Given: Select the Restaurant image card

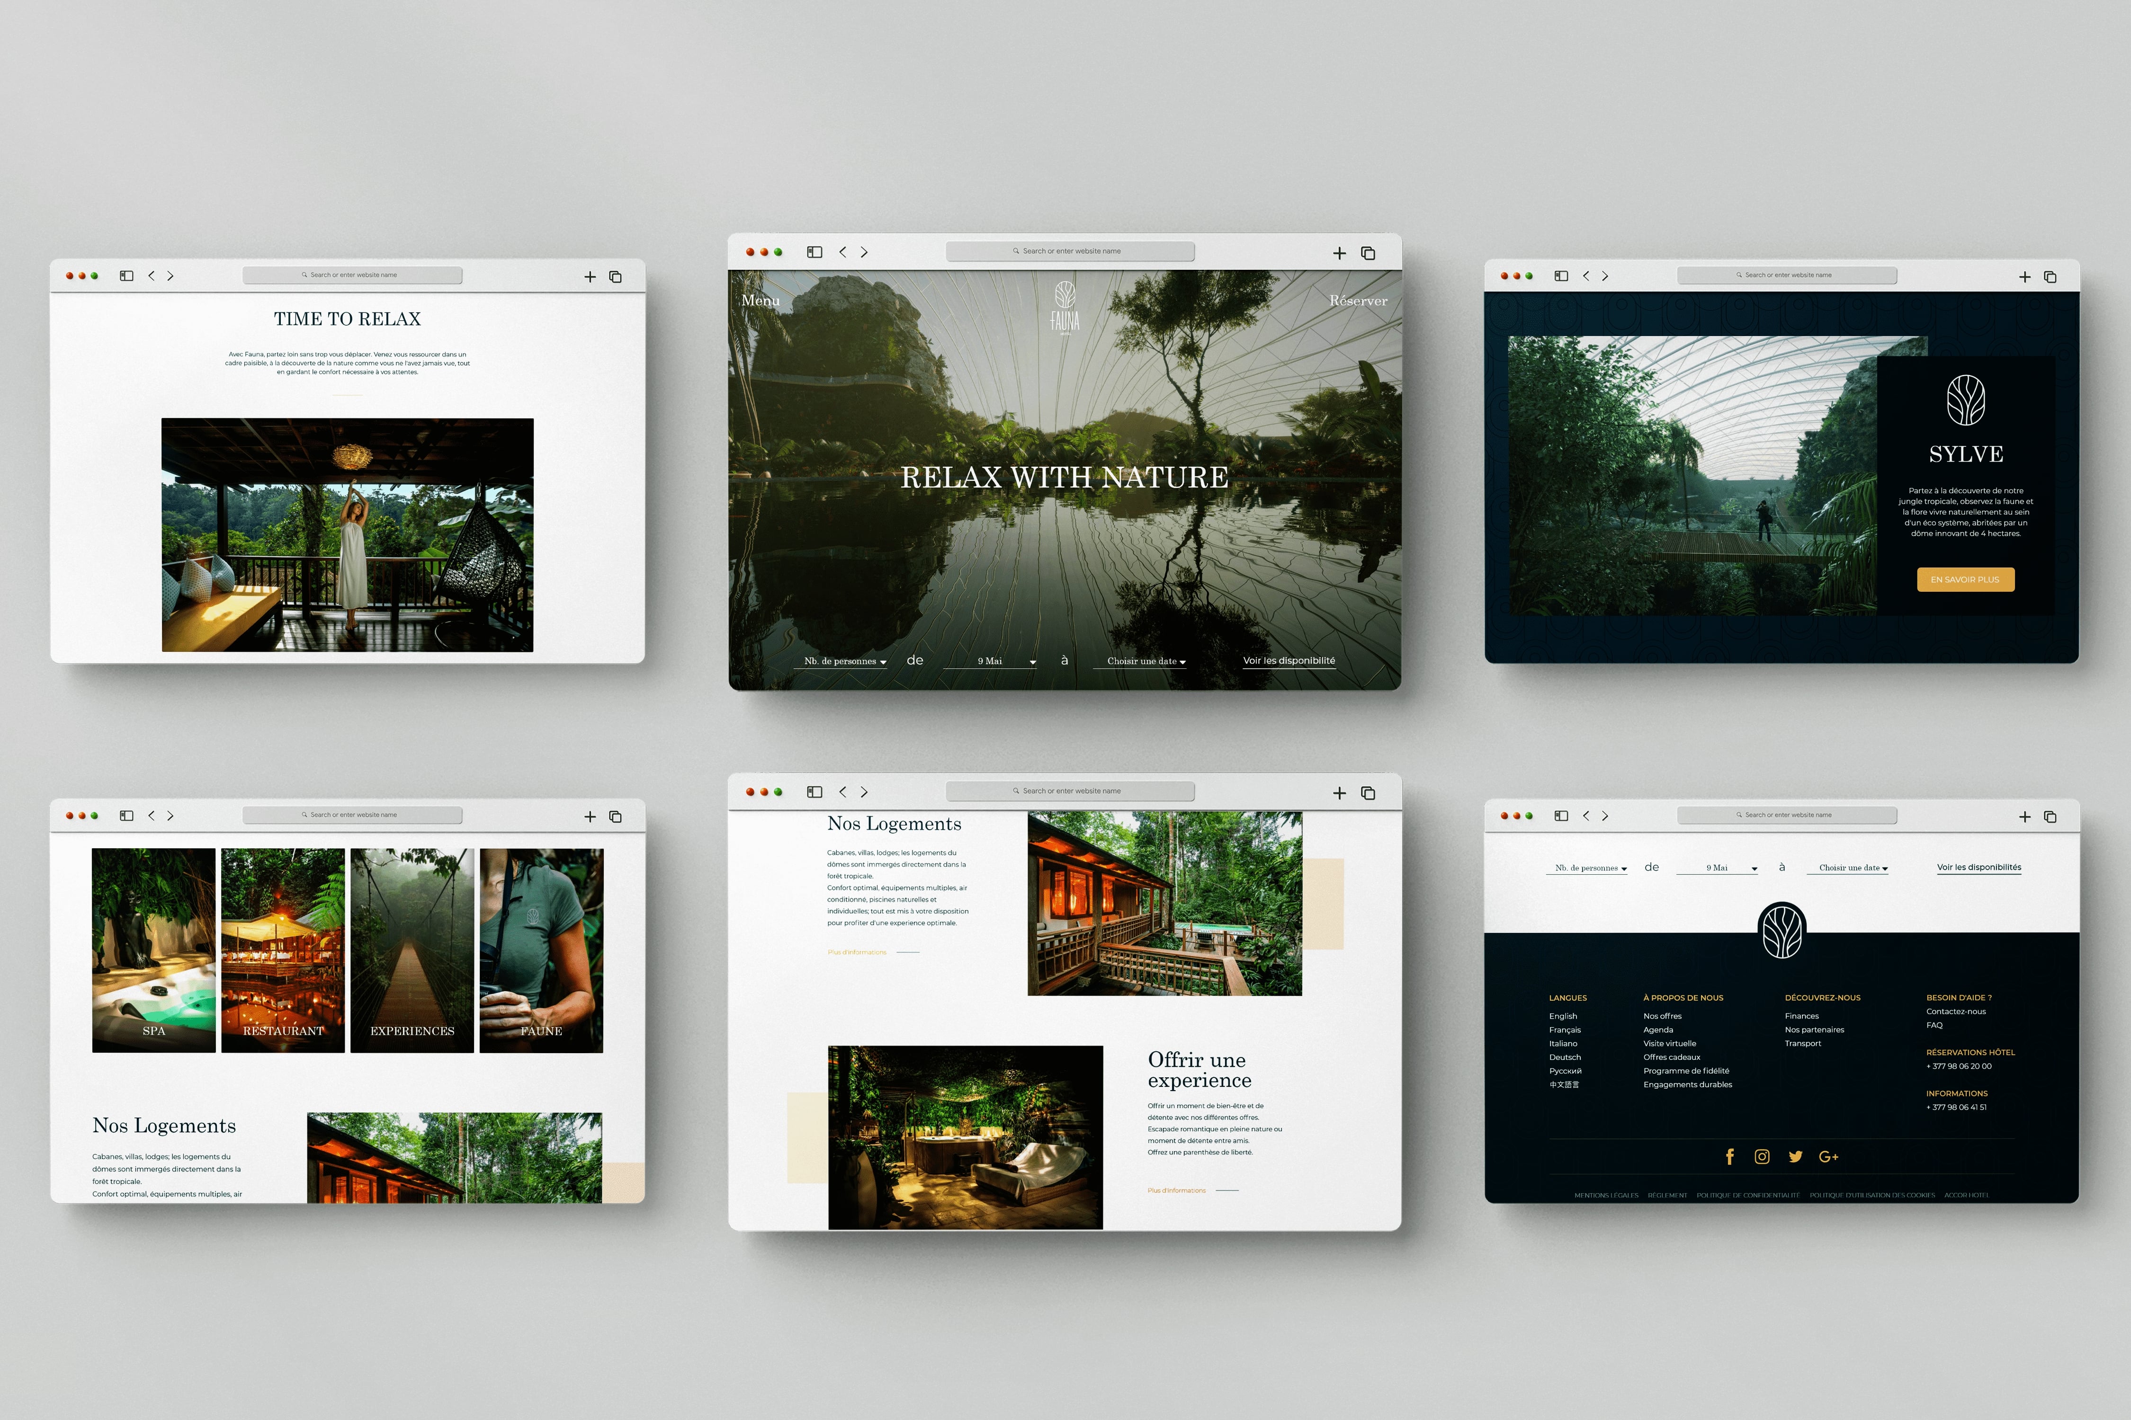Looking at the screenshot, I should (x=283, y=950).
